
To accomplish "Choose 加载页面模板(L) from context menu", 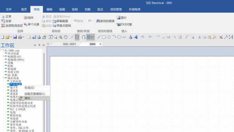I will (x=34, y=94).
